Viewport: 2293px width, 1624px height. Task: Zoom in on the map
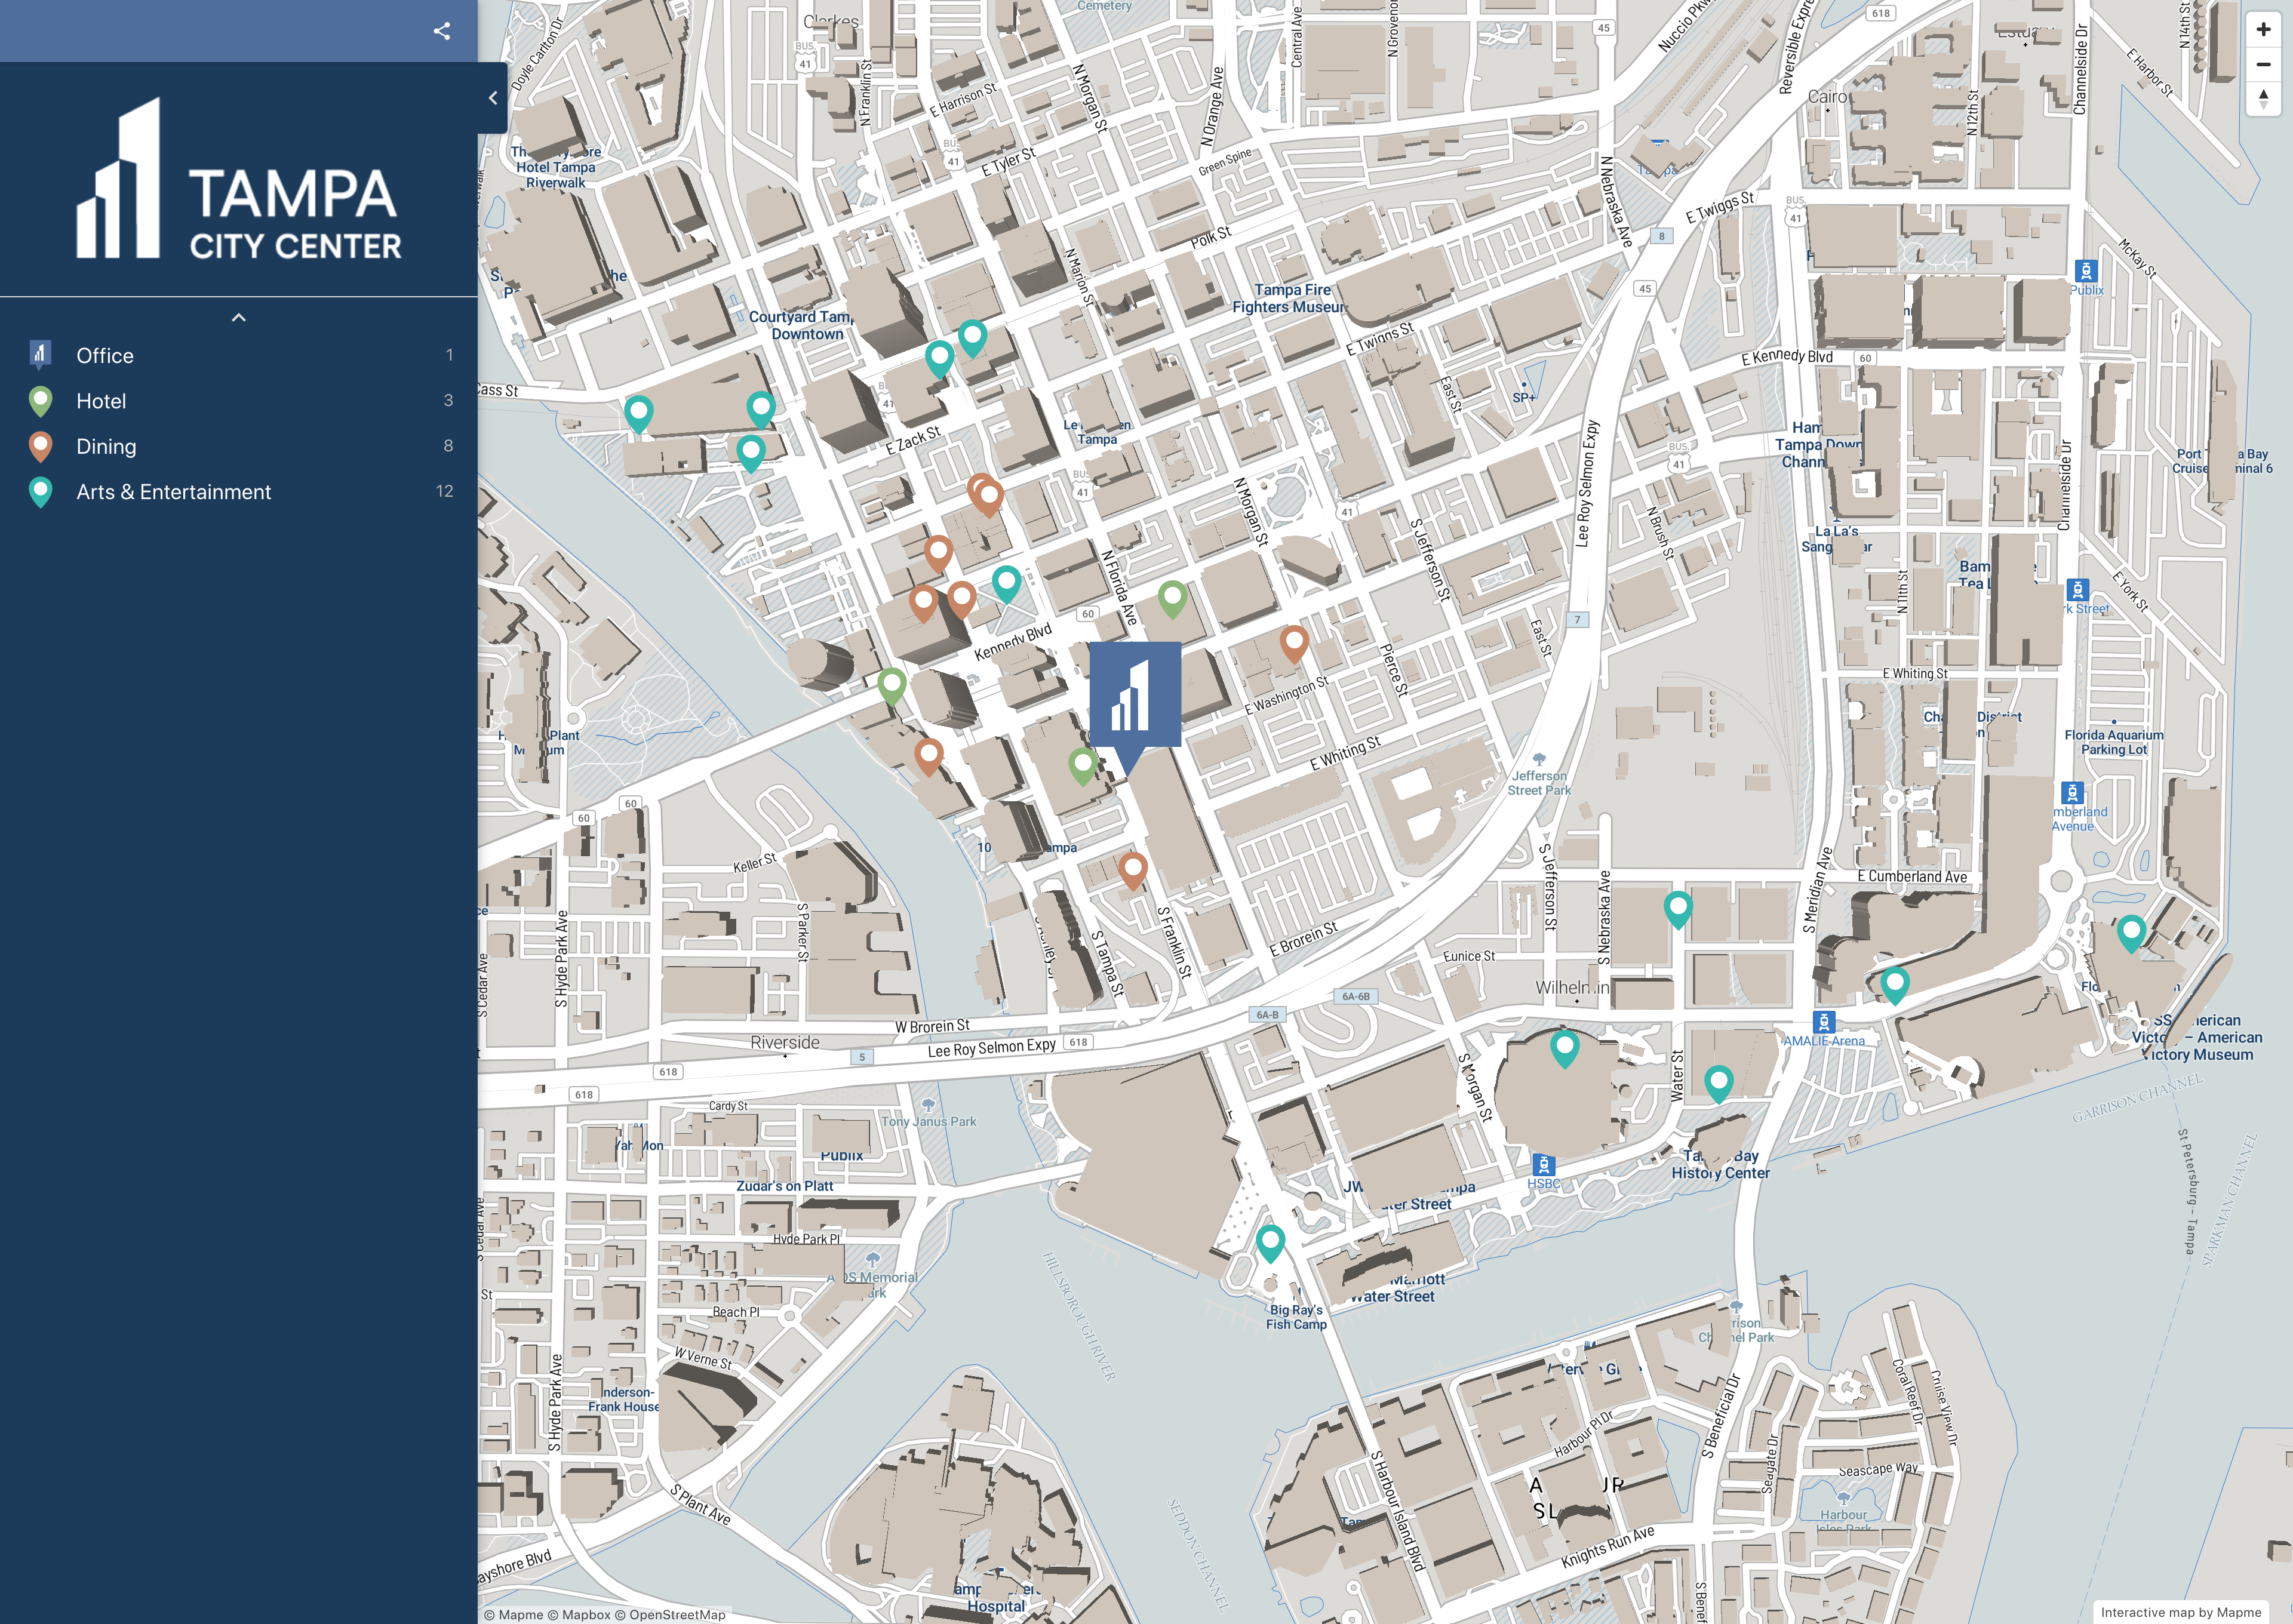tap(2263, 30)
